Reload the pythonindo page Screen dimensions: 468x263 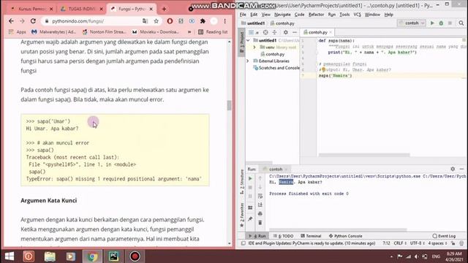click(x=33, y=21)
